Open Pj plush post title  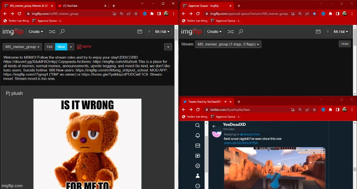point(14,93)
